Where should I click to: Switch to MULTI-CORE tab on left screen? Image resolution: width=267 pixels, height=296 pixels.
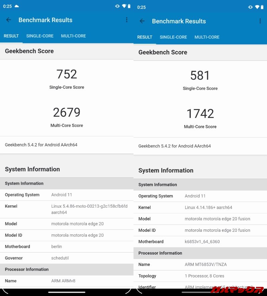click(73, 36)
